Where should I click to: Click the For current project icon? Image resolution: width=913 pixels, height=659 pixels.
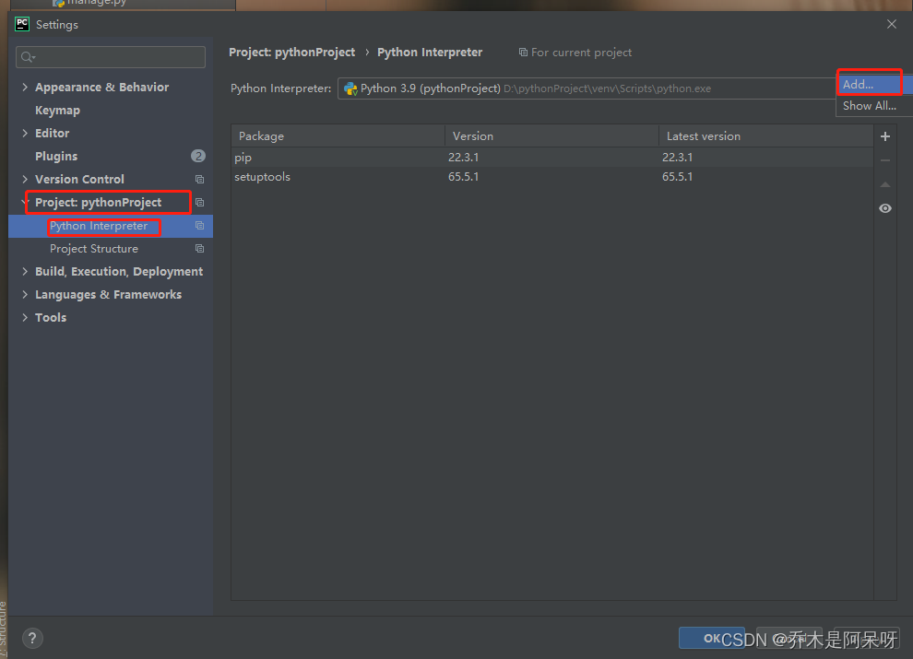pyautogui.click(x=523, y=53)
